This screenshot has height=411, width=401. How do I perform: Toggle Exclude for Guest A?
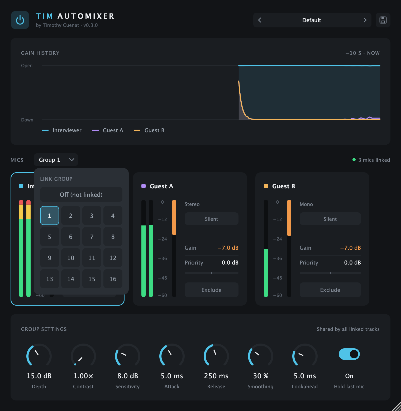click(212, 290)
